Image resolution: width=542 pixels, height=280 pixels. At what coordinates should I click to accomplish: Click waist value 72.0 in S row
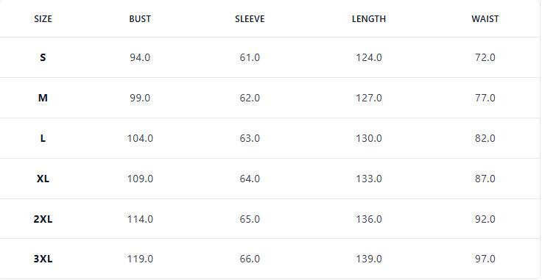(x=485, y=57)
